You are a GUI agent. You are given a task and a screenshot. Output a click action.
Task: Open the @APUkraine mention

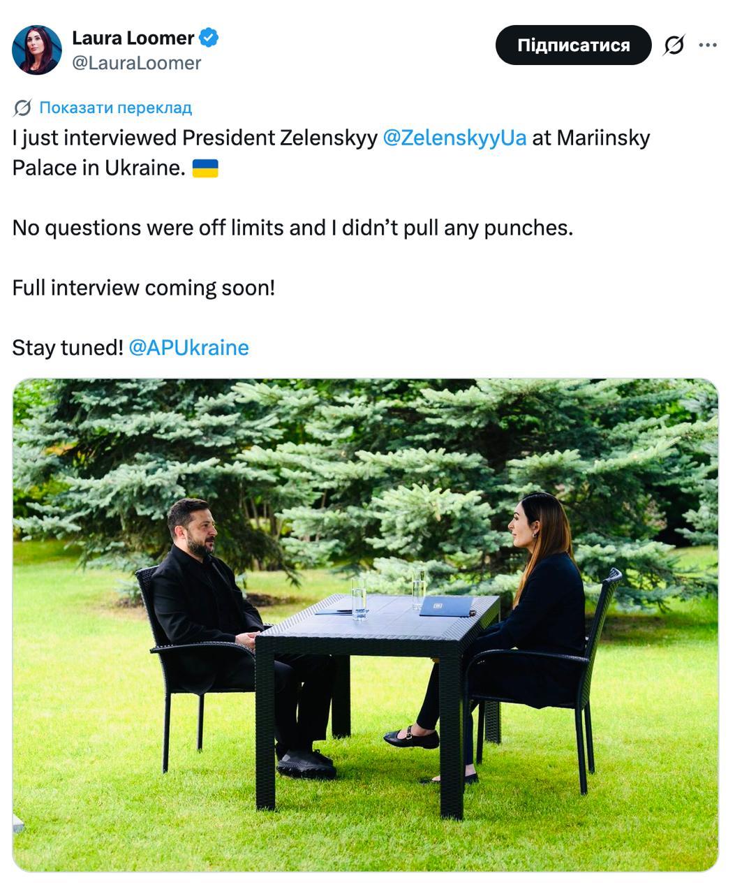coord(188,348)
